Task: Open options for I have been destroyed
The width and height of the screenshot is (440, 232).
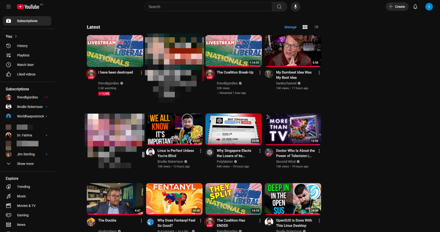Action: 141,73
